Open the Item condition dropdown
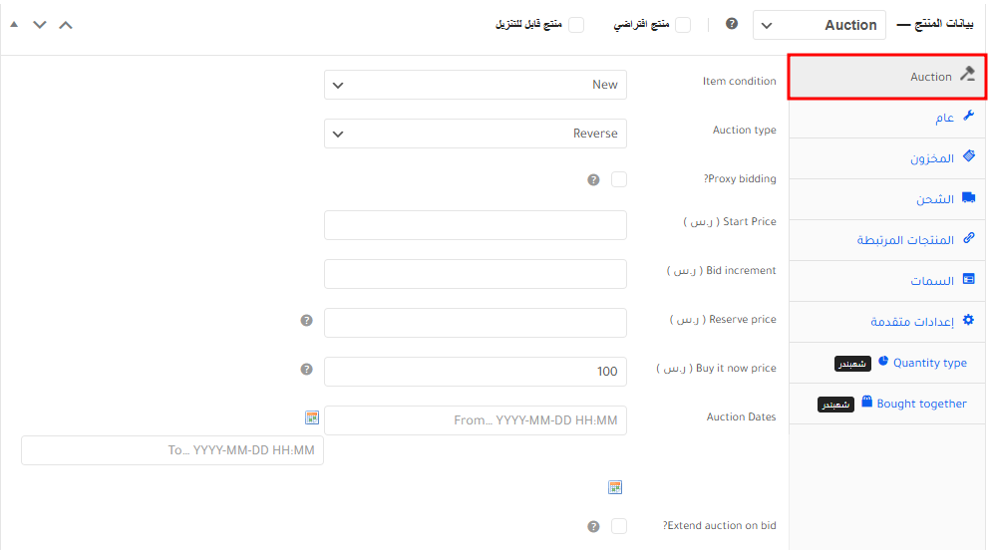 tap(476, 85)
